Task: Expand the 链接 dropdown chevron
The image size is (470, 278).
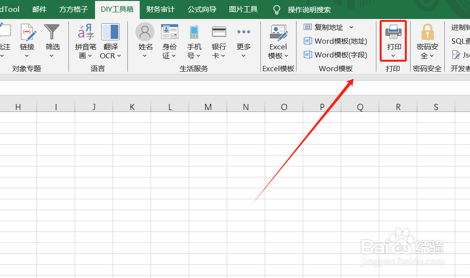Action: (x=27, y=56)
